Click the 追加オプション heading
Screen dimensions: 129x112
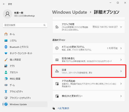tap(59, 40)
